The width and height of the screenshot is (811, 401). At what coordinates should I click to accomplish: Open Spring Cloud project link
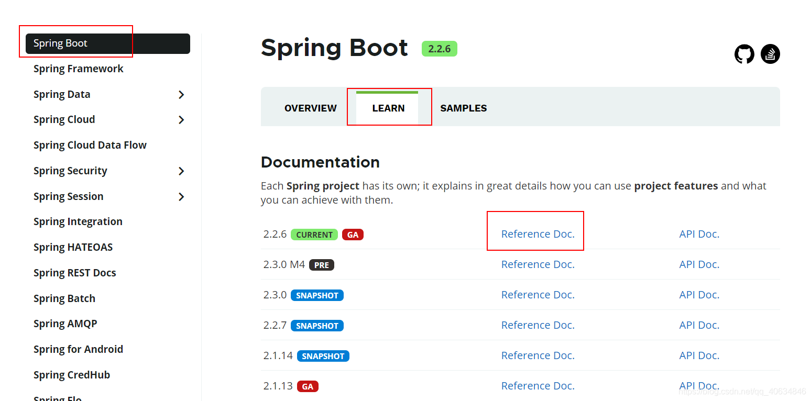(x=64, y=120)
